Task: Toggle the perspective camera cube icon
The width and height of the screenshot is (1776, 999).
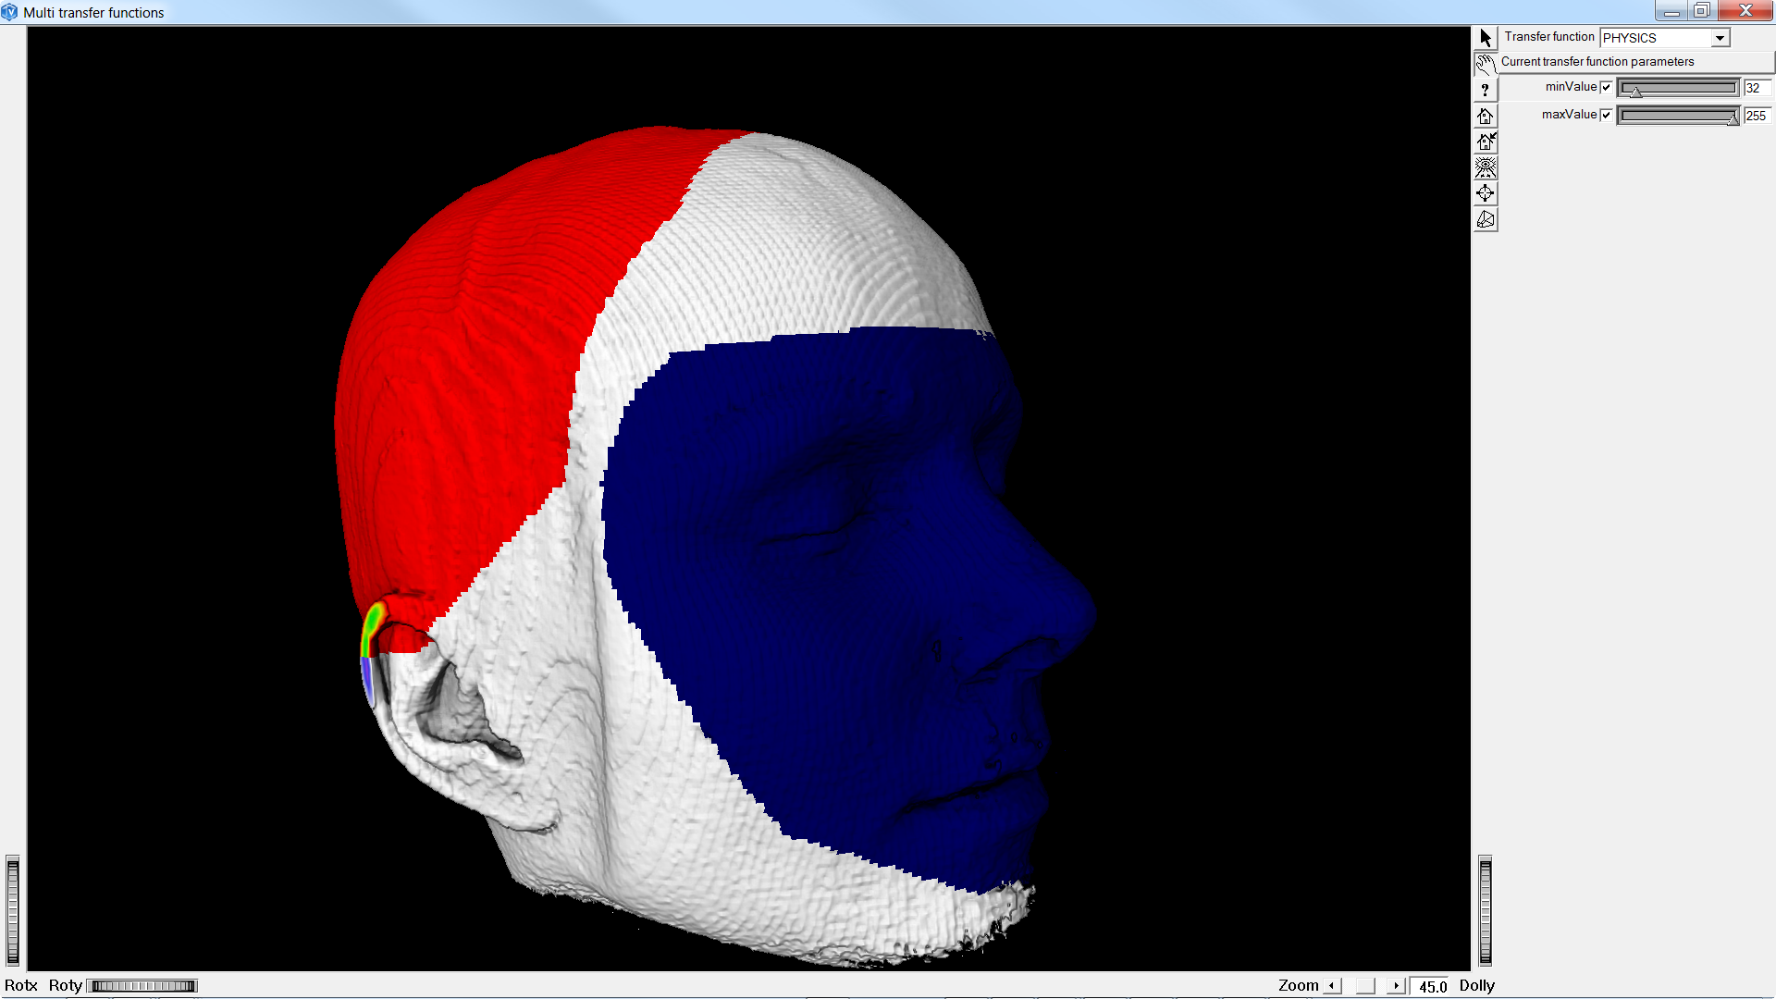Action: click(x=1485, y=219)
